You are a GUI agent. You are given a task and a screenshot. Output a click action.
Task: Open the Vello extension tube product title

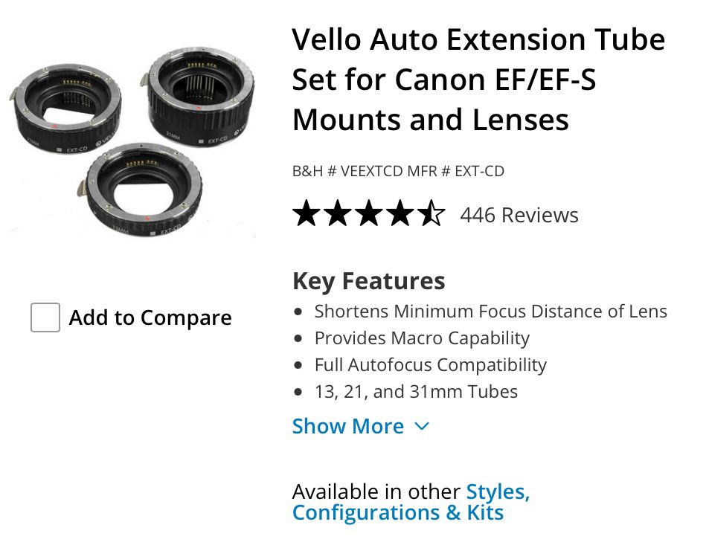point(478,79)
